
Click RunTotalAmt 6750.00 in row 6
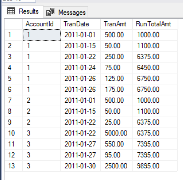click(x=155, y=90)
